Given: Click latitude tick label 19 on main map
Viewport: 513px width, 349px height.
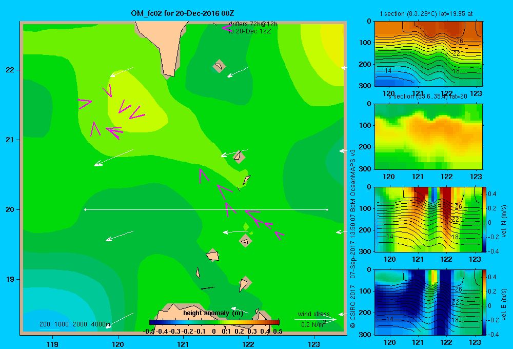Looking at the screenshot, I should 10,279.
